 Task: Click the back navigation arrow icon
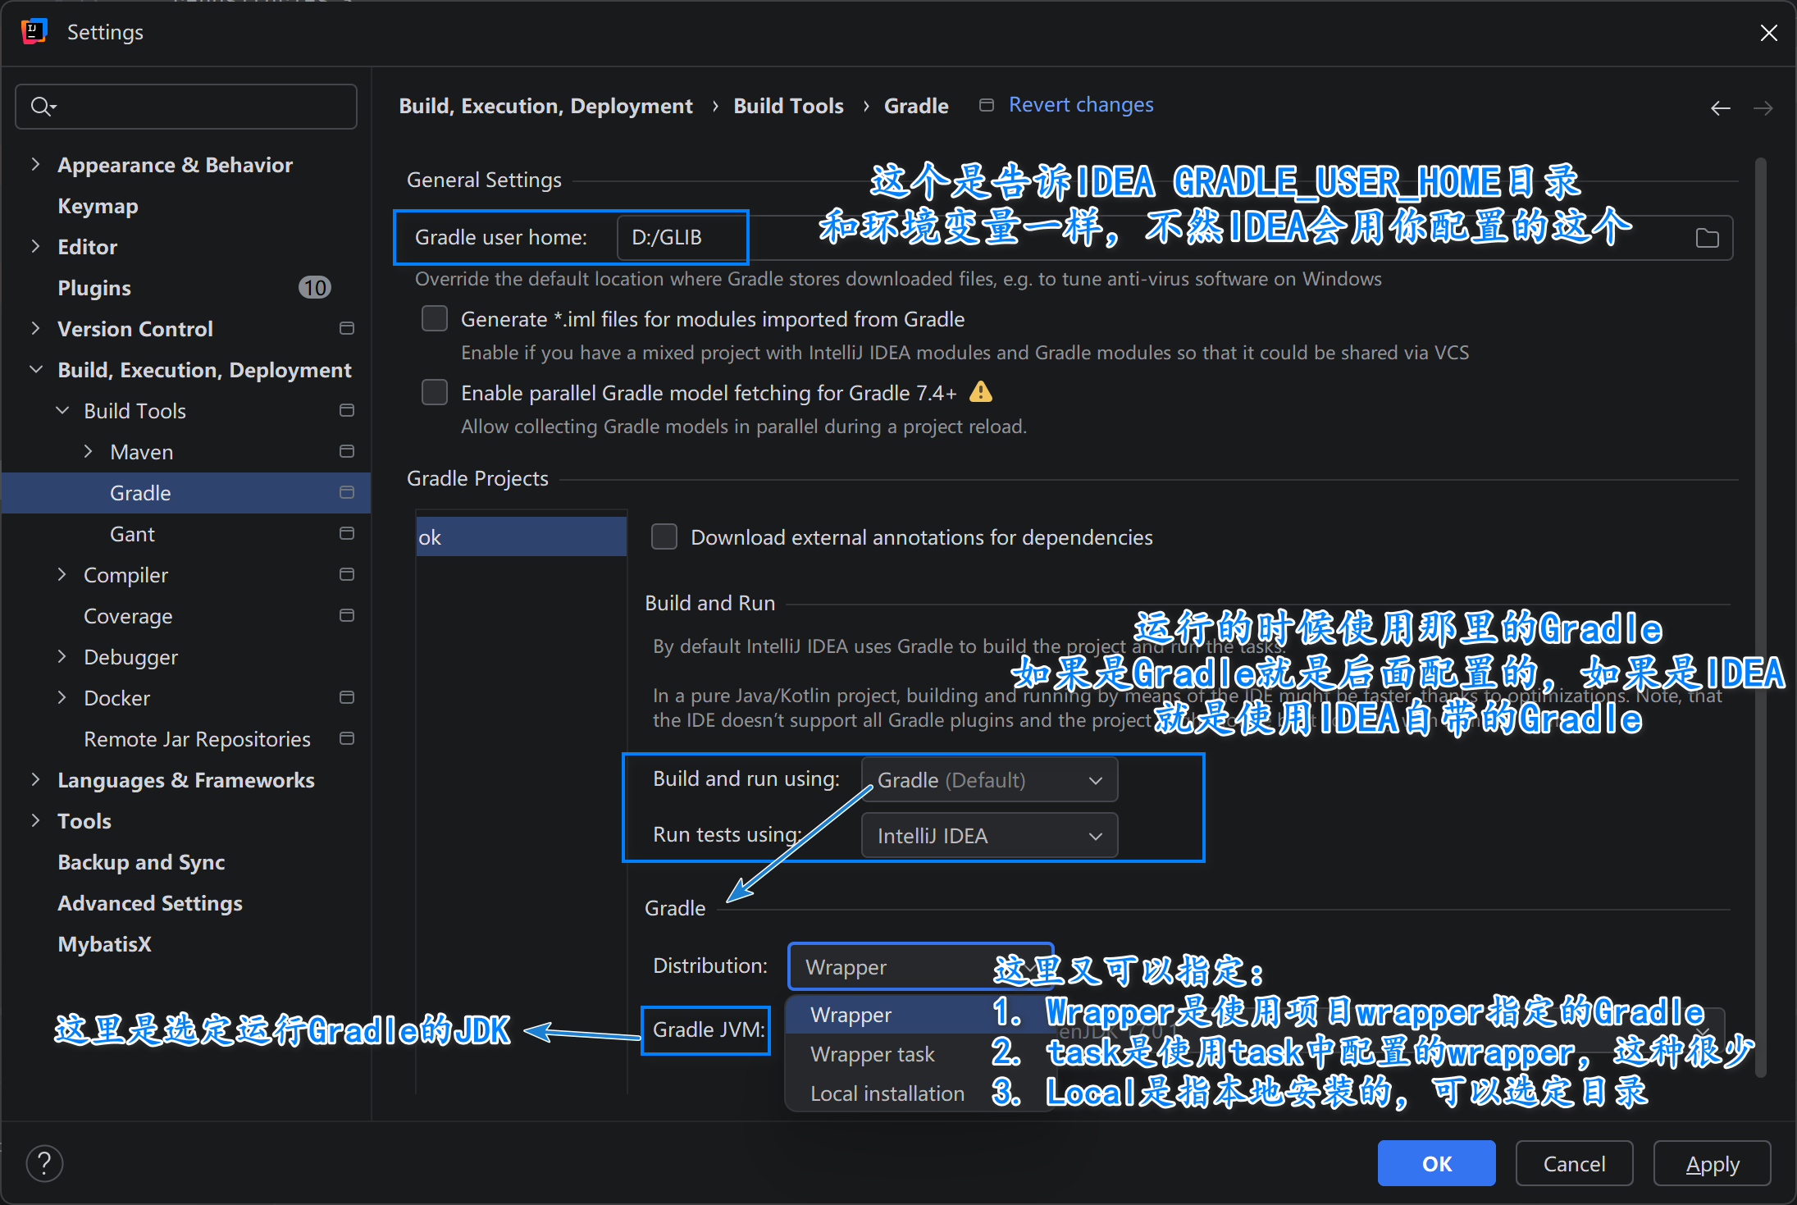(x=1720, y=108)
